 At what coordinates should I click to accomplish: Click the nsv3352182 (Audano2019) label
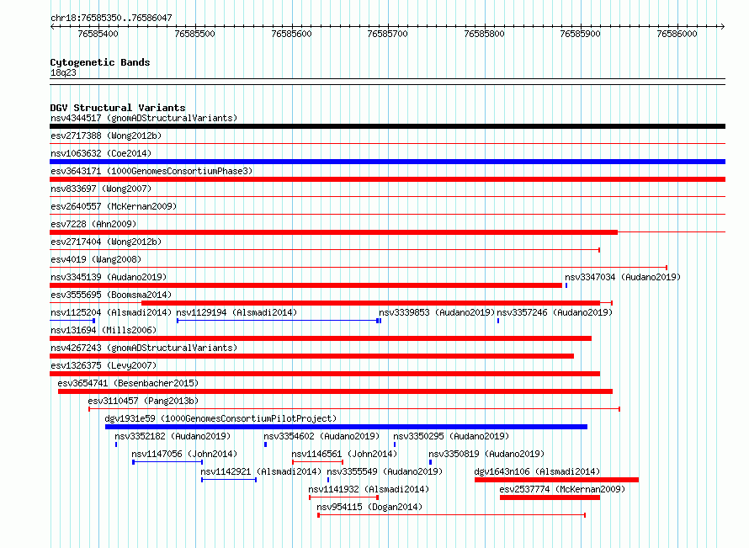point(173,436)
